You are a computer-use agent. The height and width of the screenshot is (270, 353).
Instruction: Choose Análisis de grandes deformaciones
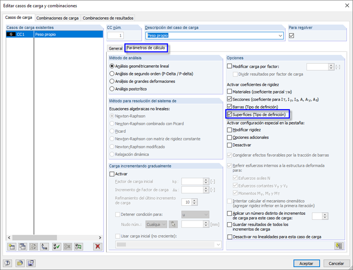click(143, 81)
